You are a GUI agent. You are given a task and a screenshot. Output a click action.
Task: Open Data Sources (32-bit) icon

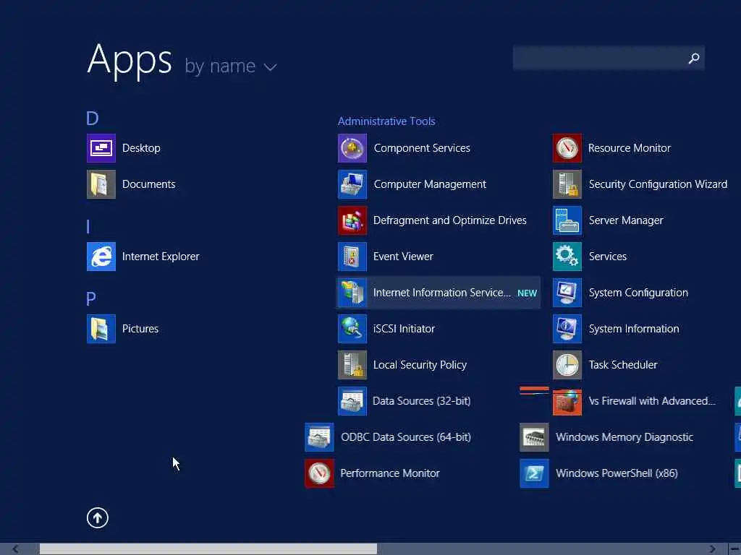pos(352,400)
